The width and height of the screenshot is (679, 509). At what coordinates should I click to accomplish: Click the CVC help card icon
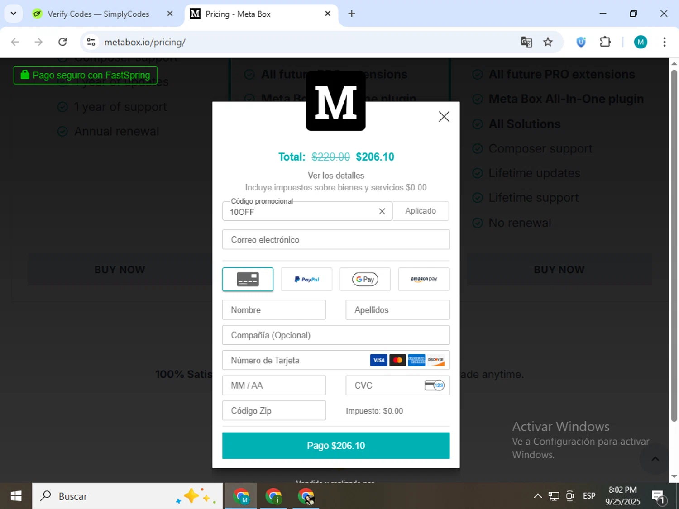coord(435,385)
